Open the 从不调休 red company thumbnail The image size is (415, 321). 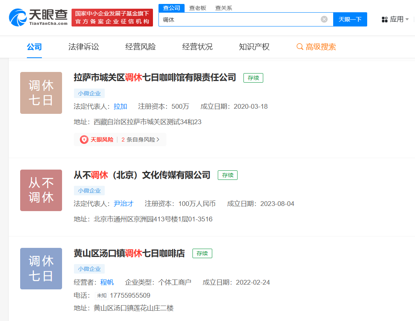41,190
